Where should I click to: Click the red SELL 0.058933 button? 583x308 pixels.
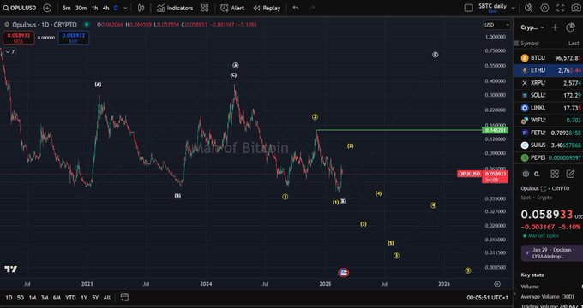(x=19, y=38)
